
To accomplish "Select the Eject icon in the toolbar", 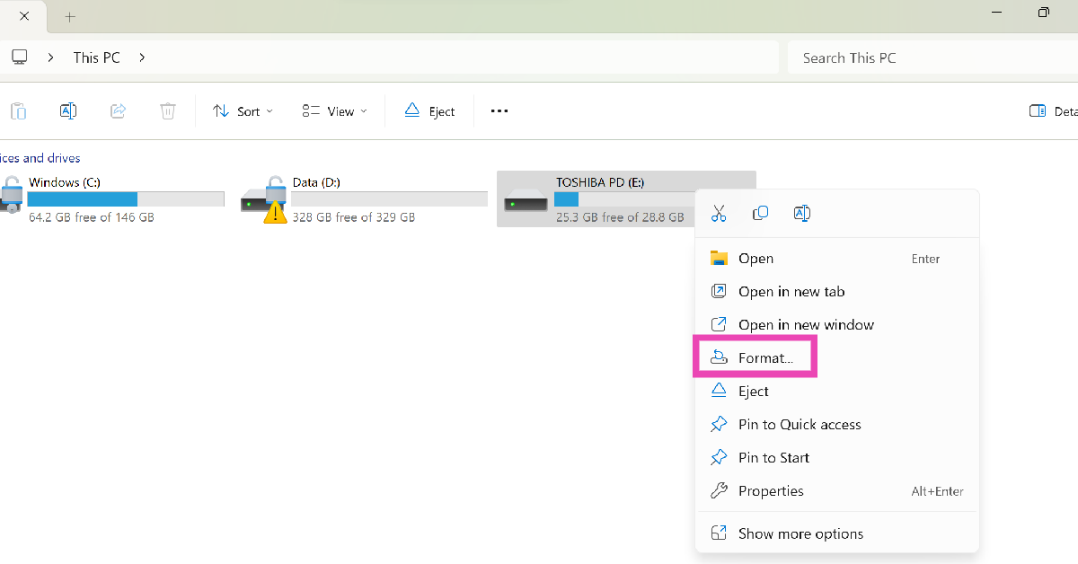I will [413, 110].
